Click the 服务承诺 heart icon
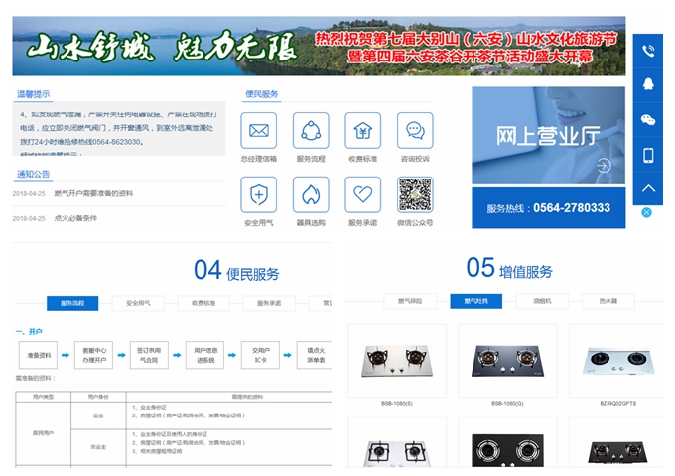The width and height of the screenshot is (675, 476). pos(362,194)
